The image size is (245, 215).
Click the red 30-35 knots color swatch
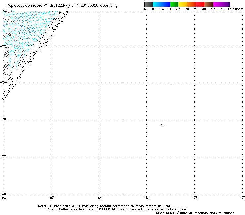click(x=200, y=4)
